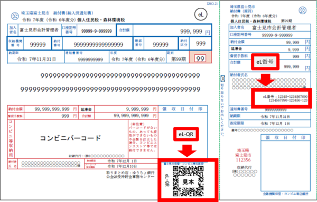Screen dimensions: 317x202
Task: Click 納付番号 value 9999999999999999
Action: (98, 45)
